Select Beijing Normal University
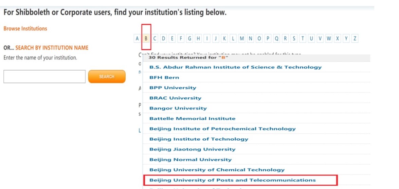The width and height of the screenshot is (399, 189). pyautogui.click(x=190, y=160)
